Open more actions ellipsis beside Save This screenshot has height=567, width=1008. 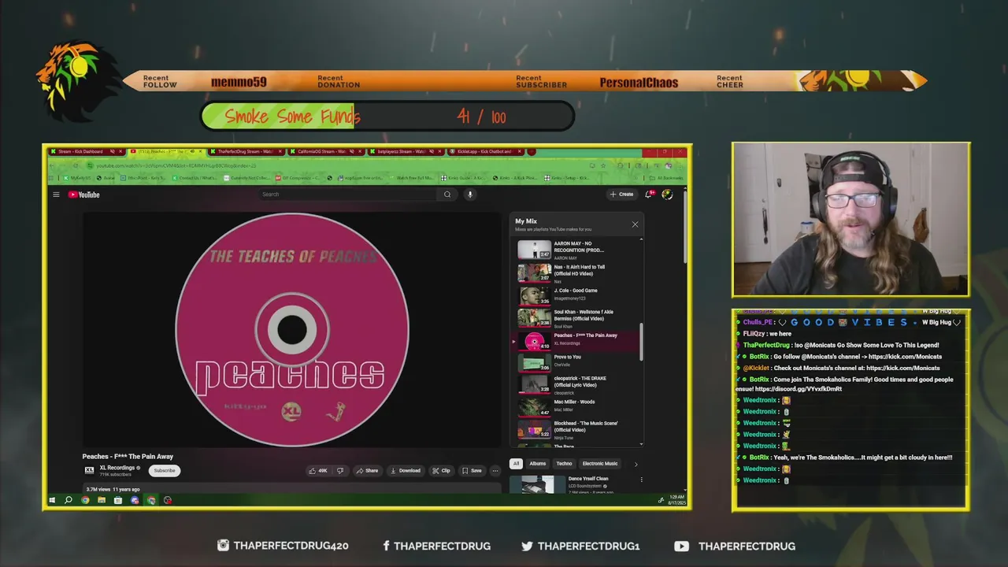click(x=495, y=470)
